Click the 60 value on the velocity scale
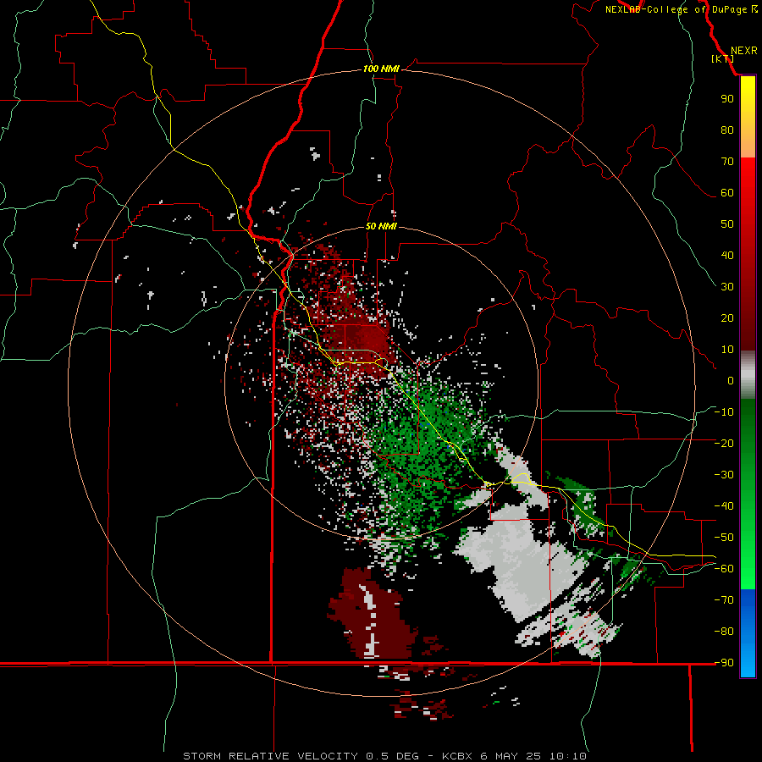 [x=727, y=192]
